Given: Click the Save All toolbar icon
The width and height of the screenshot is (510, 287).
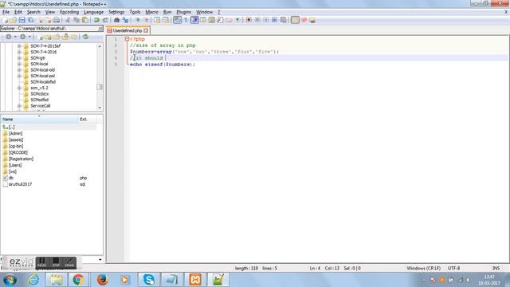Looking at the screenshot, I should coord(30,20).
